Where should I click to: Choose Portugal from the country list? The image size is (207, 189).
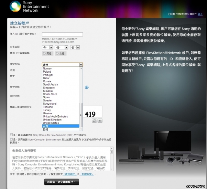pos(61,75)
